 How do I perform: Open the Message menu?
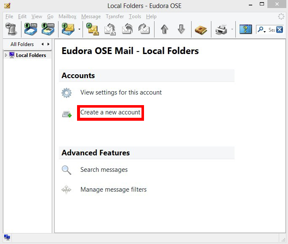click(91, 16)
